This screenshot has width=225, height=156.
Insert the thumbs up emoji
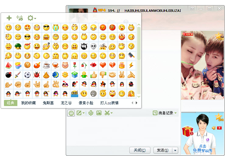click(x=93, y=75)
